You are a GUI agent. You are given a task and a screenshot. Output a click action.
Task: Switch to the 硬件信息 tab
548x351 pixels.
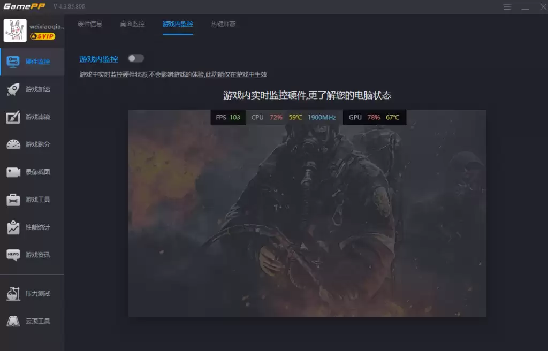pyautogui.click(x=91, y=24)
